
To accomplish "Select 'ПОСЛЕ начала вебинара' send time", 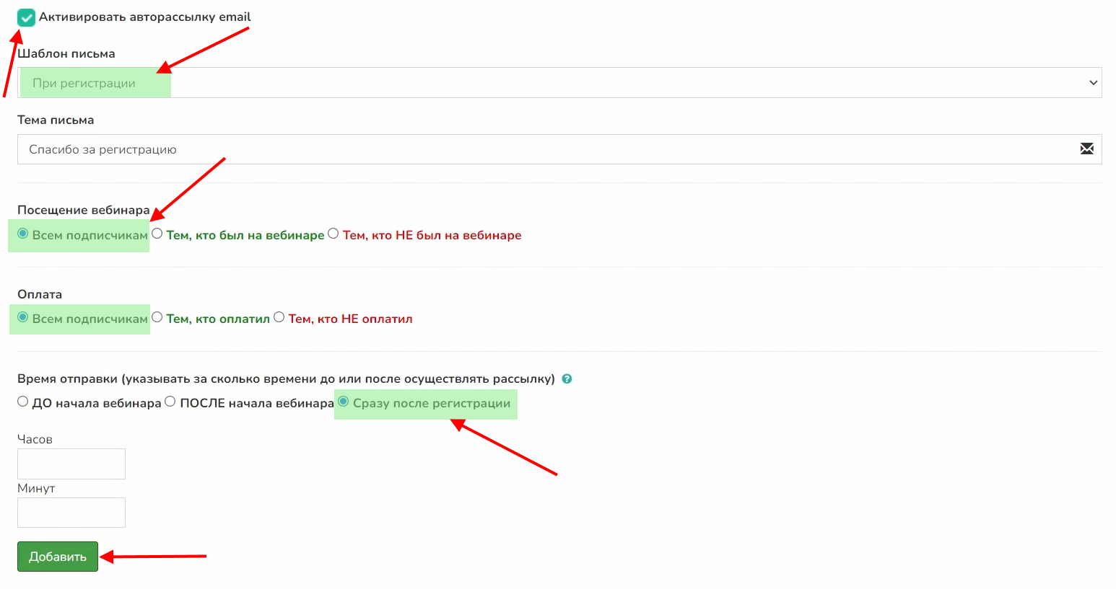I will click(170, 402).
